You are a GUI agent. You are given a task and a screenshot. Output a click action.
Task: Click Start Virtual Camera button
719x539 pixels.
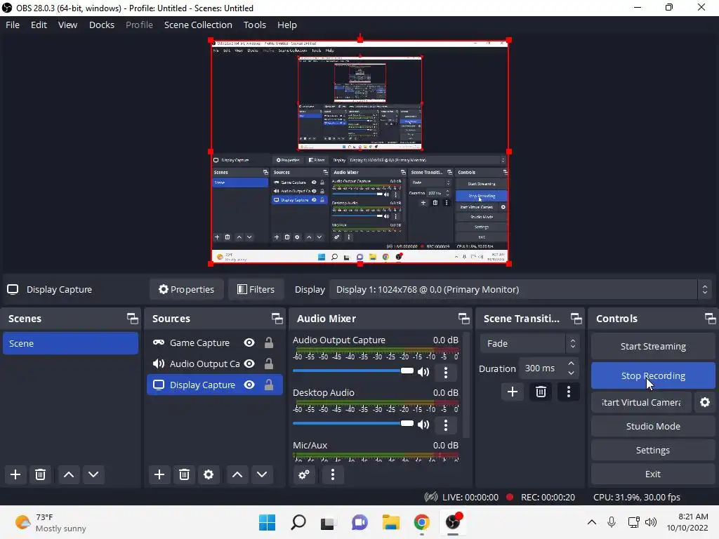coord(641,402)
